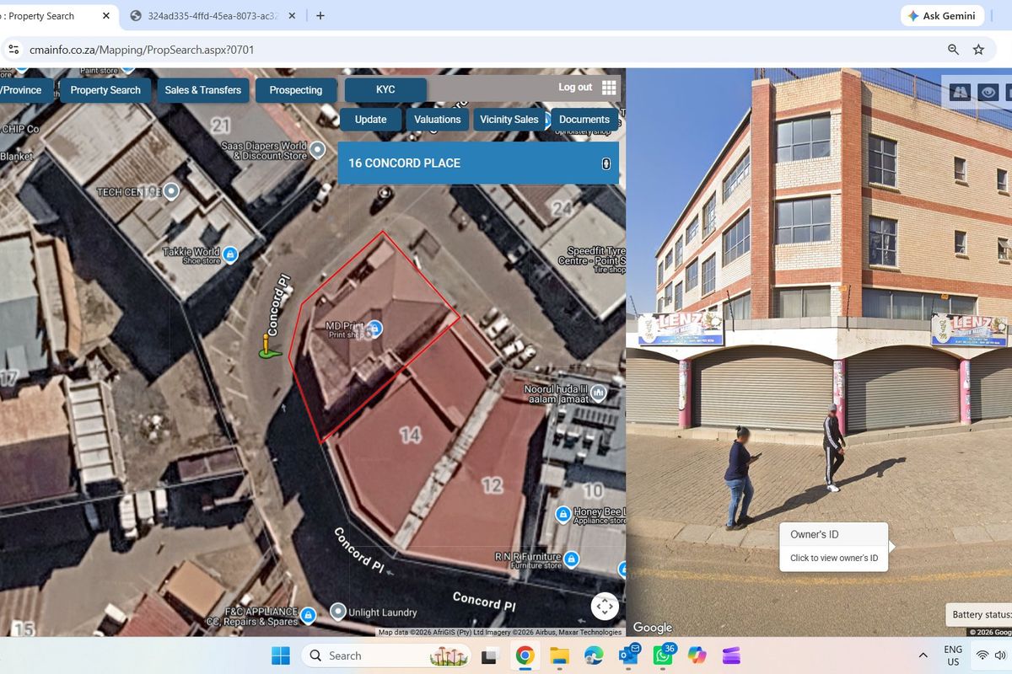Select the F&C Appliance repairs pin
Viewport: 1012px width, 674px height.
[x=308, y=616]
